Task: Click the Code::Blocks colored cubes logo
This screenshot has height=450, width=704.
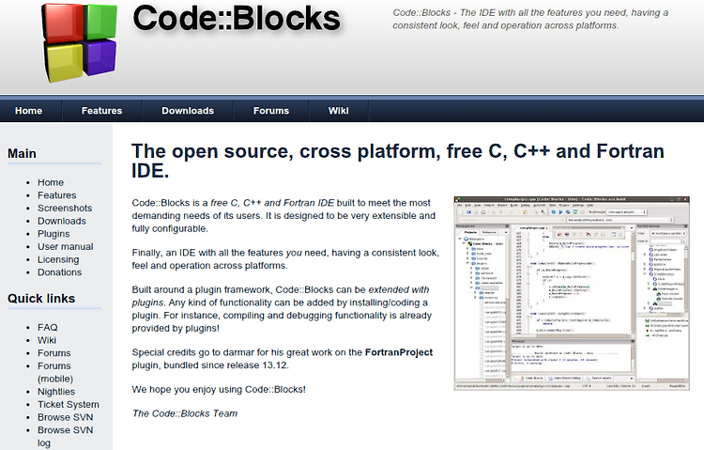Action: click(x=80, y=42)
